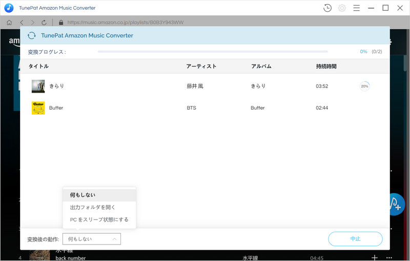This screenshot has width=410, height=261.
Task: Reload the page with refresh icon
Action: pos(44,23)
